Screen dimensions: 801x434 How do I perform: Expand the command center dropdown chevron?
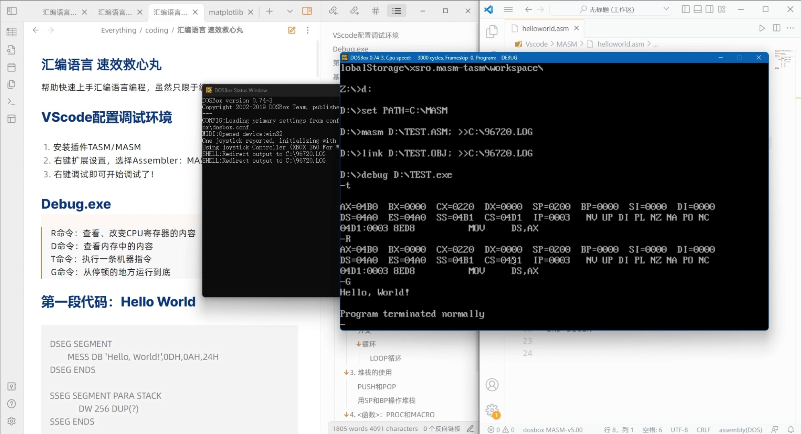pos(666,9)
